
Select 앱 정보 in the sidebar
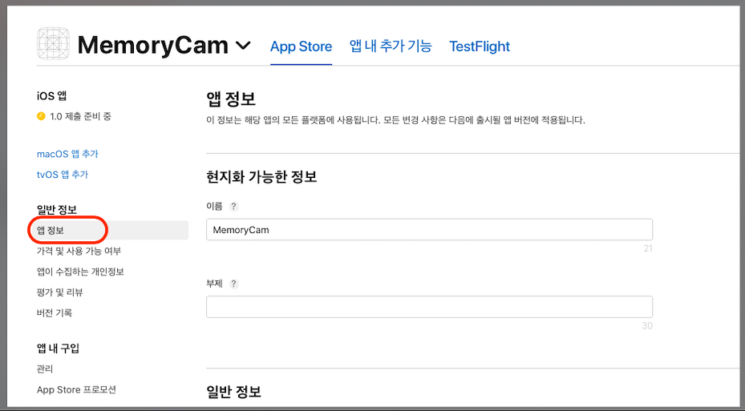[112, 230]
